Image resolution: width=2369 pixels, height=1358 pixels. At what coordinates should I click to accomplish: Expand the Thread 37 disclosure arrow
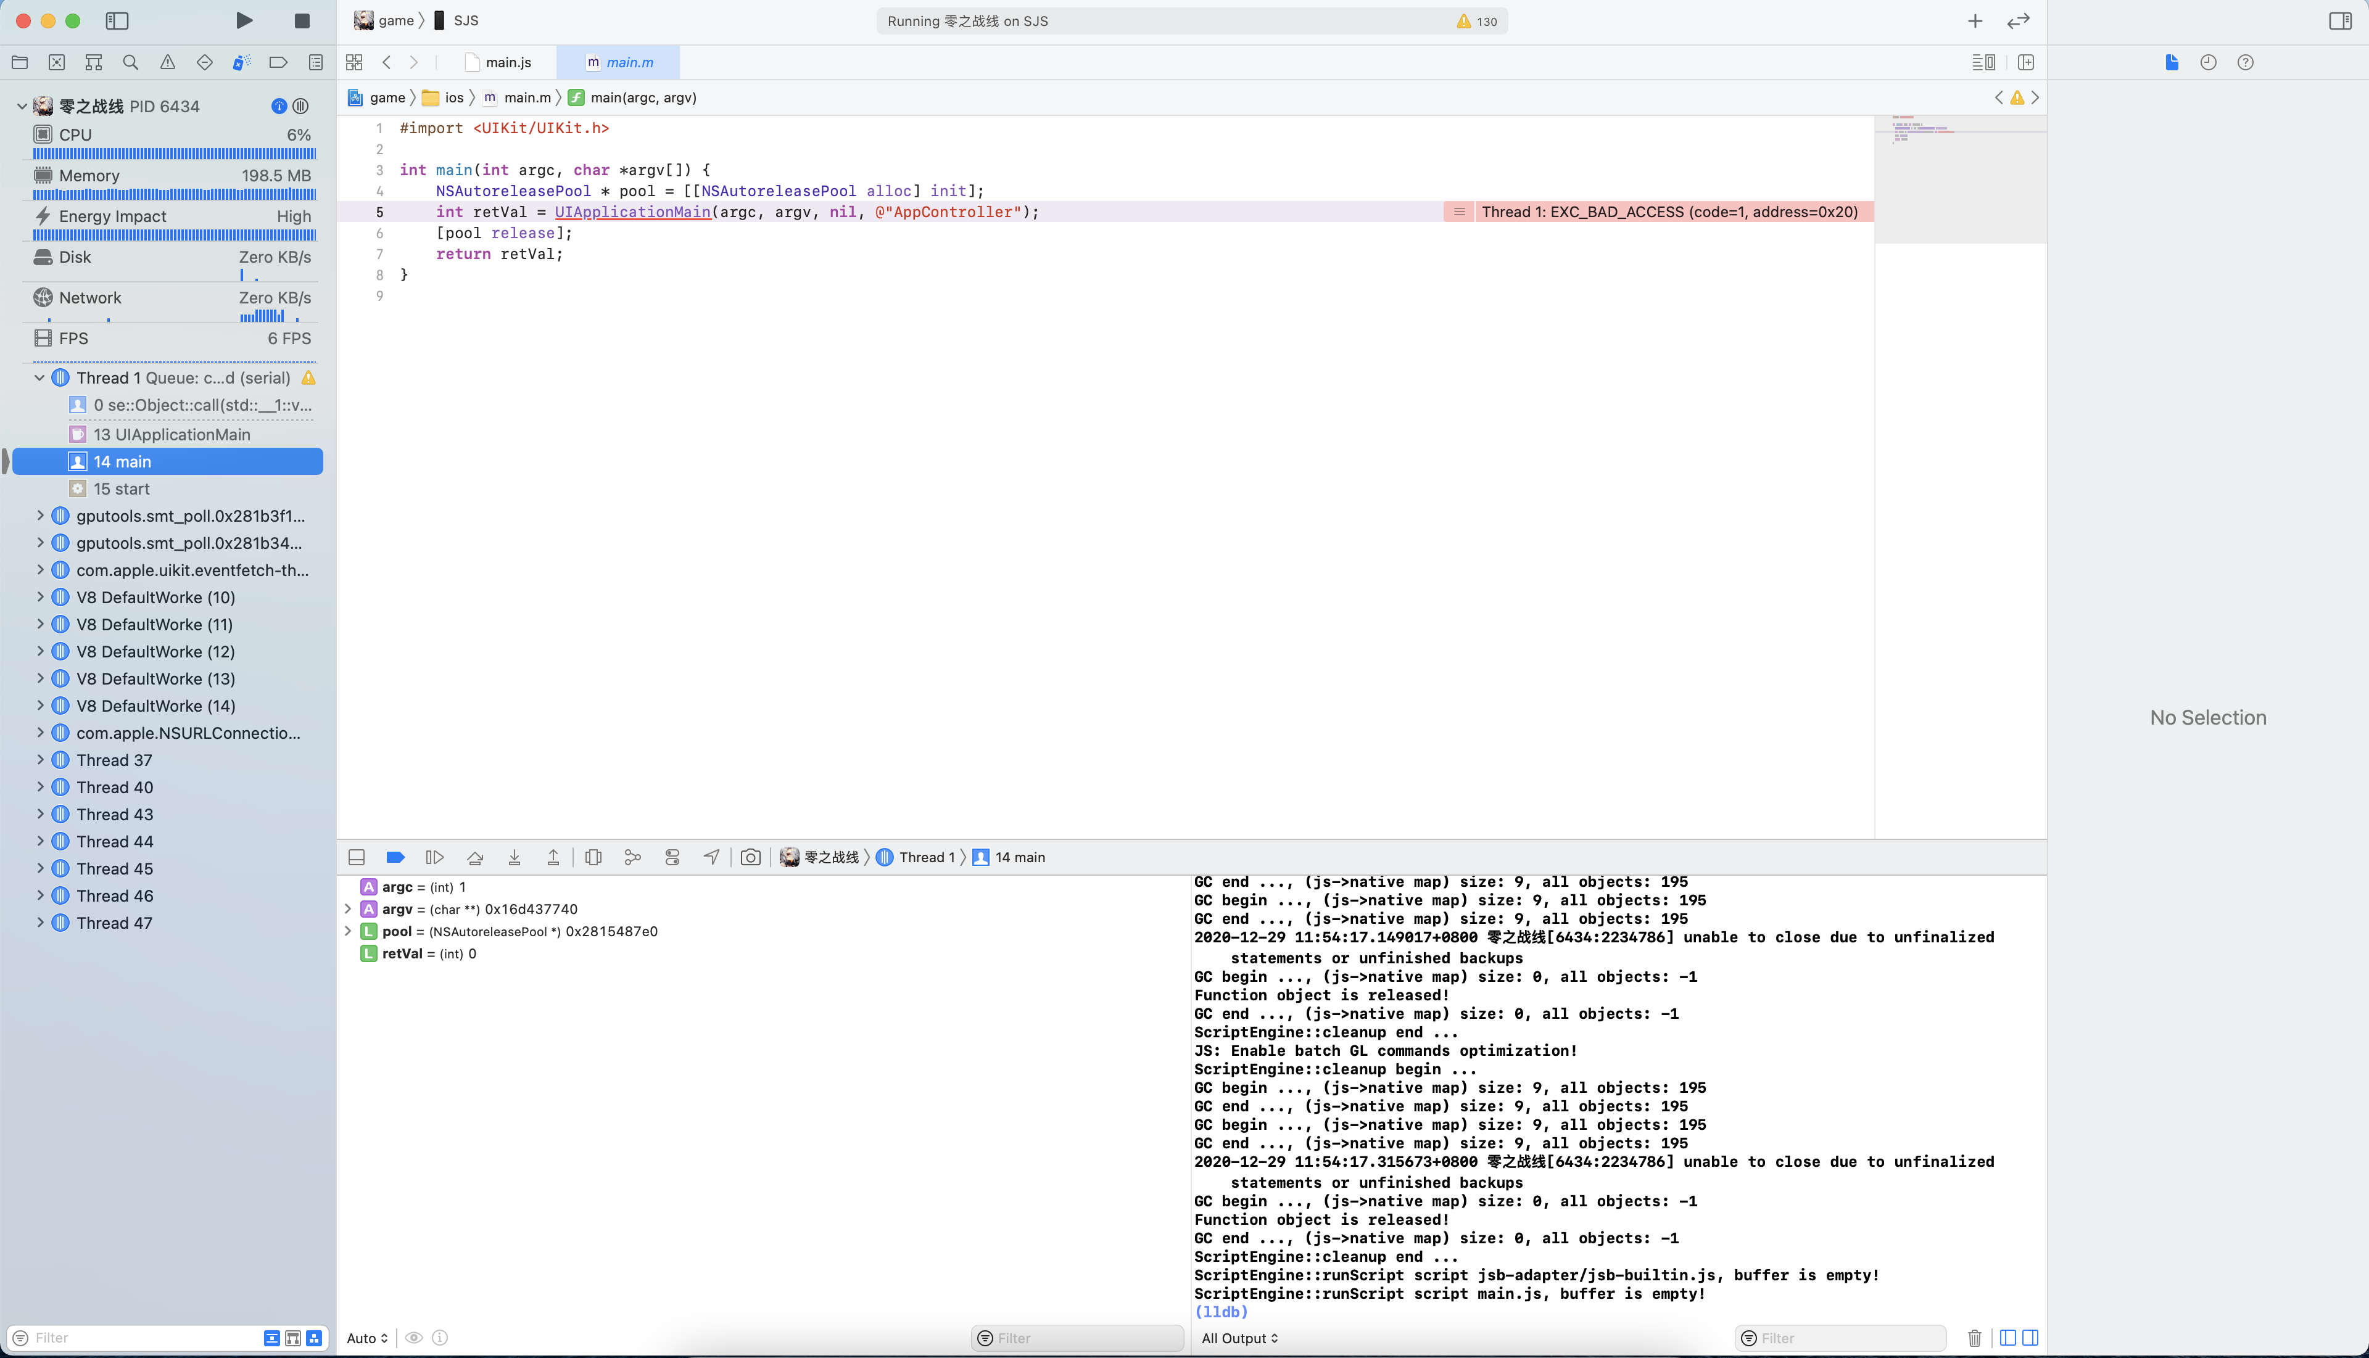click(40, 760)
